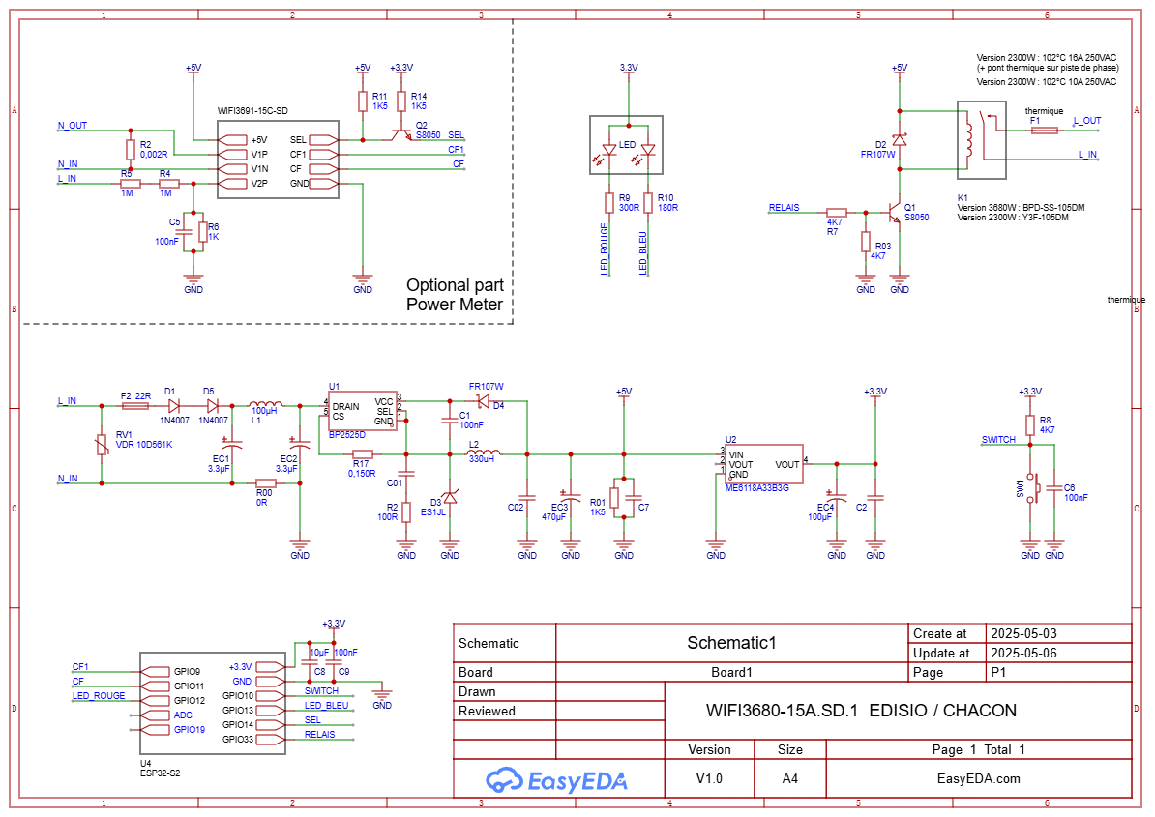
Task: Click the 'VDR 10D561K' value label
Action: 143,445
